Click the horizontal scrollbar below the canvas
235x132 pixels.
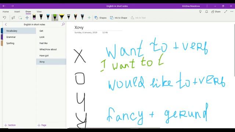115,128
